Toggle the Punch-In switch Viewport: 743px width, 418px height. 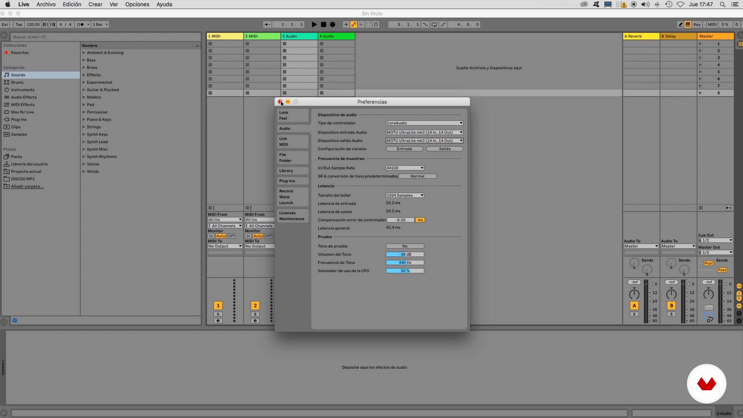pos(425,24)
